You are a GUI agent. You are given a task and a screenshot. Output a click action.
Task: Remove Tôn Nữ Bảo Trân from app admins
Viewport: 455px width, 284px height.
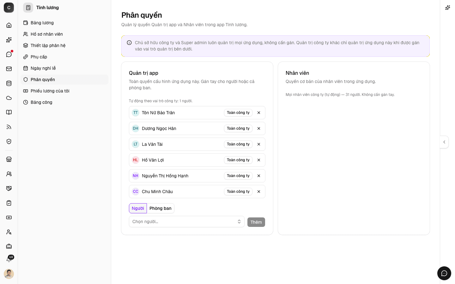click(x=259, y=113)
